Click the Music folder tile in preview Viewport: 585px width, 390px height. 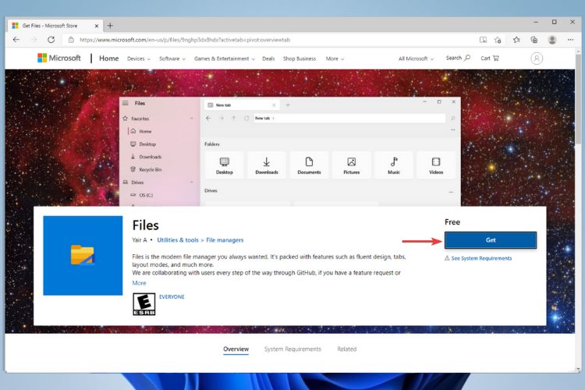(394, 165)
